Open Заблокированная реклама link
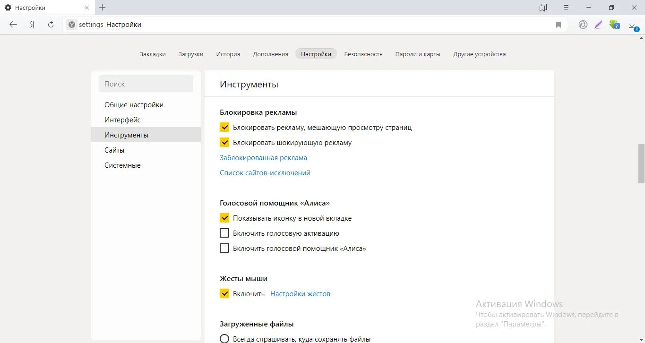645x343 pixels. [x=263, y=158]
